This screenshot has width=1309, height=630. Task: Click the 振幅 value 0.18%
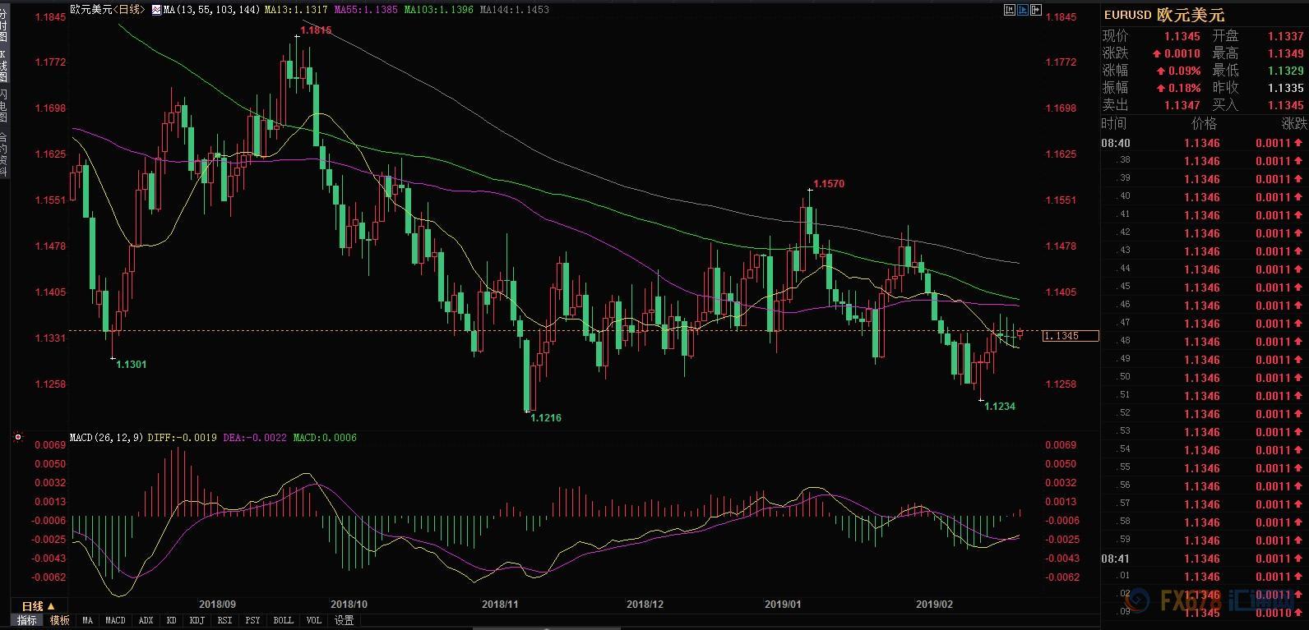coord(1184,88)
